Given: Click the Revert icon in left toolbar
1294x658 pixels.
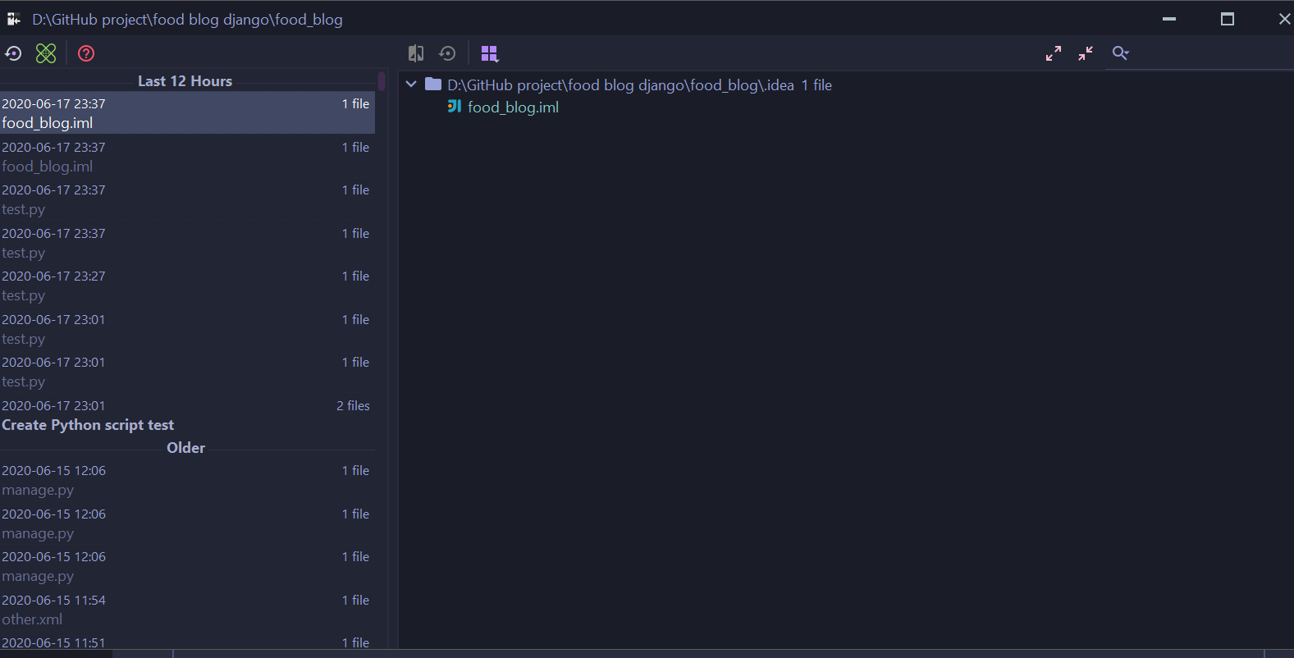Looking at the screenshot, I should (13, 53).
